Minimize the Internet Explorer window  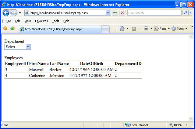pyautogui.click(x=177, y=5)
